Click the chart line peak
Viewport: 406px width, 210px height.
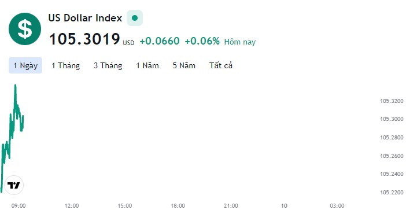click(x=15, y=85)
